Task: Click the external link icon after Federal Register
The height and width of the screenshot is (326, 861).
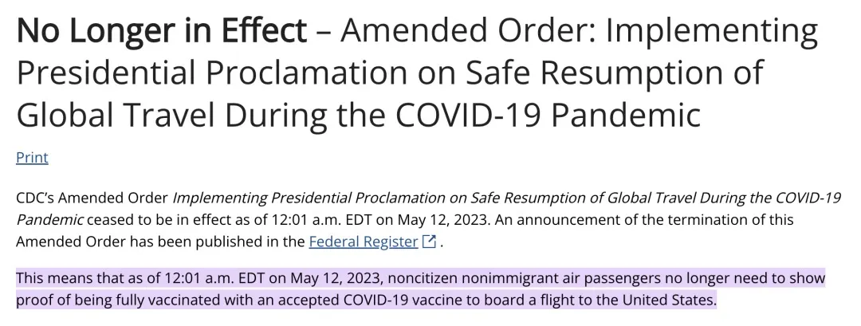Action: (x=429, y=241)
